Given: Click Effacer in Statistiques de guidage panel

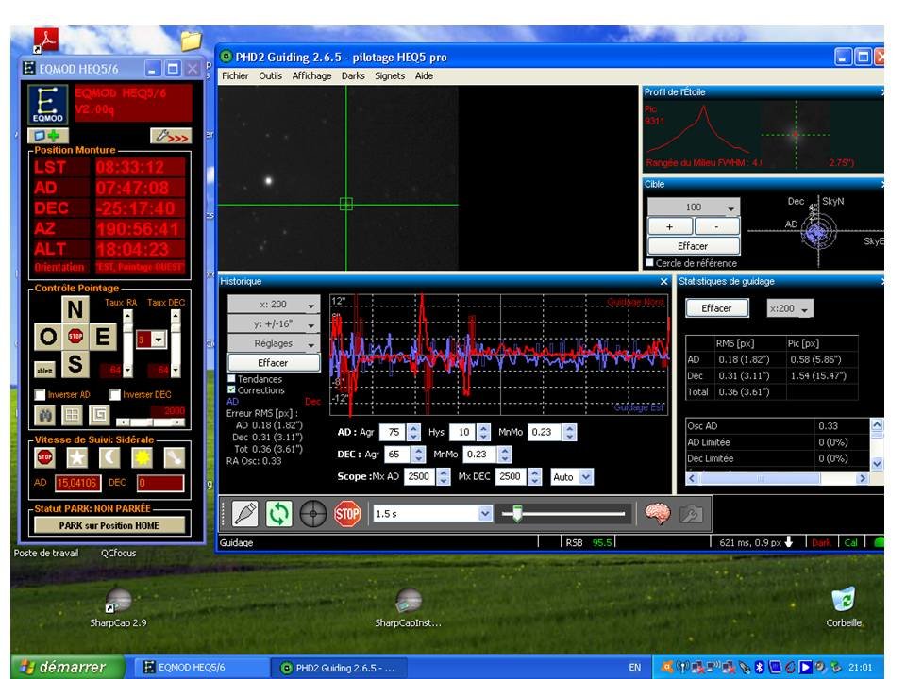Looking at the screenshot, I should [x=716, y=308].
